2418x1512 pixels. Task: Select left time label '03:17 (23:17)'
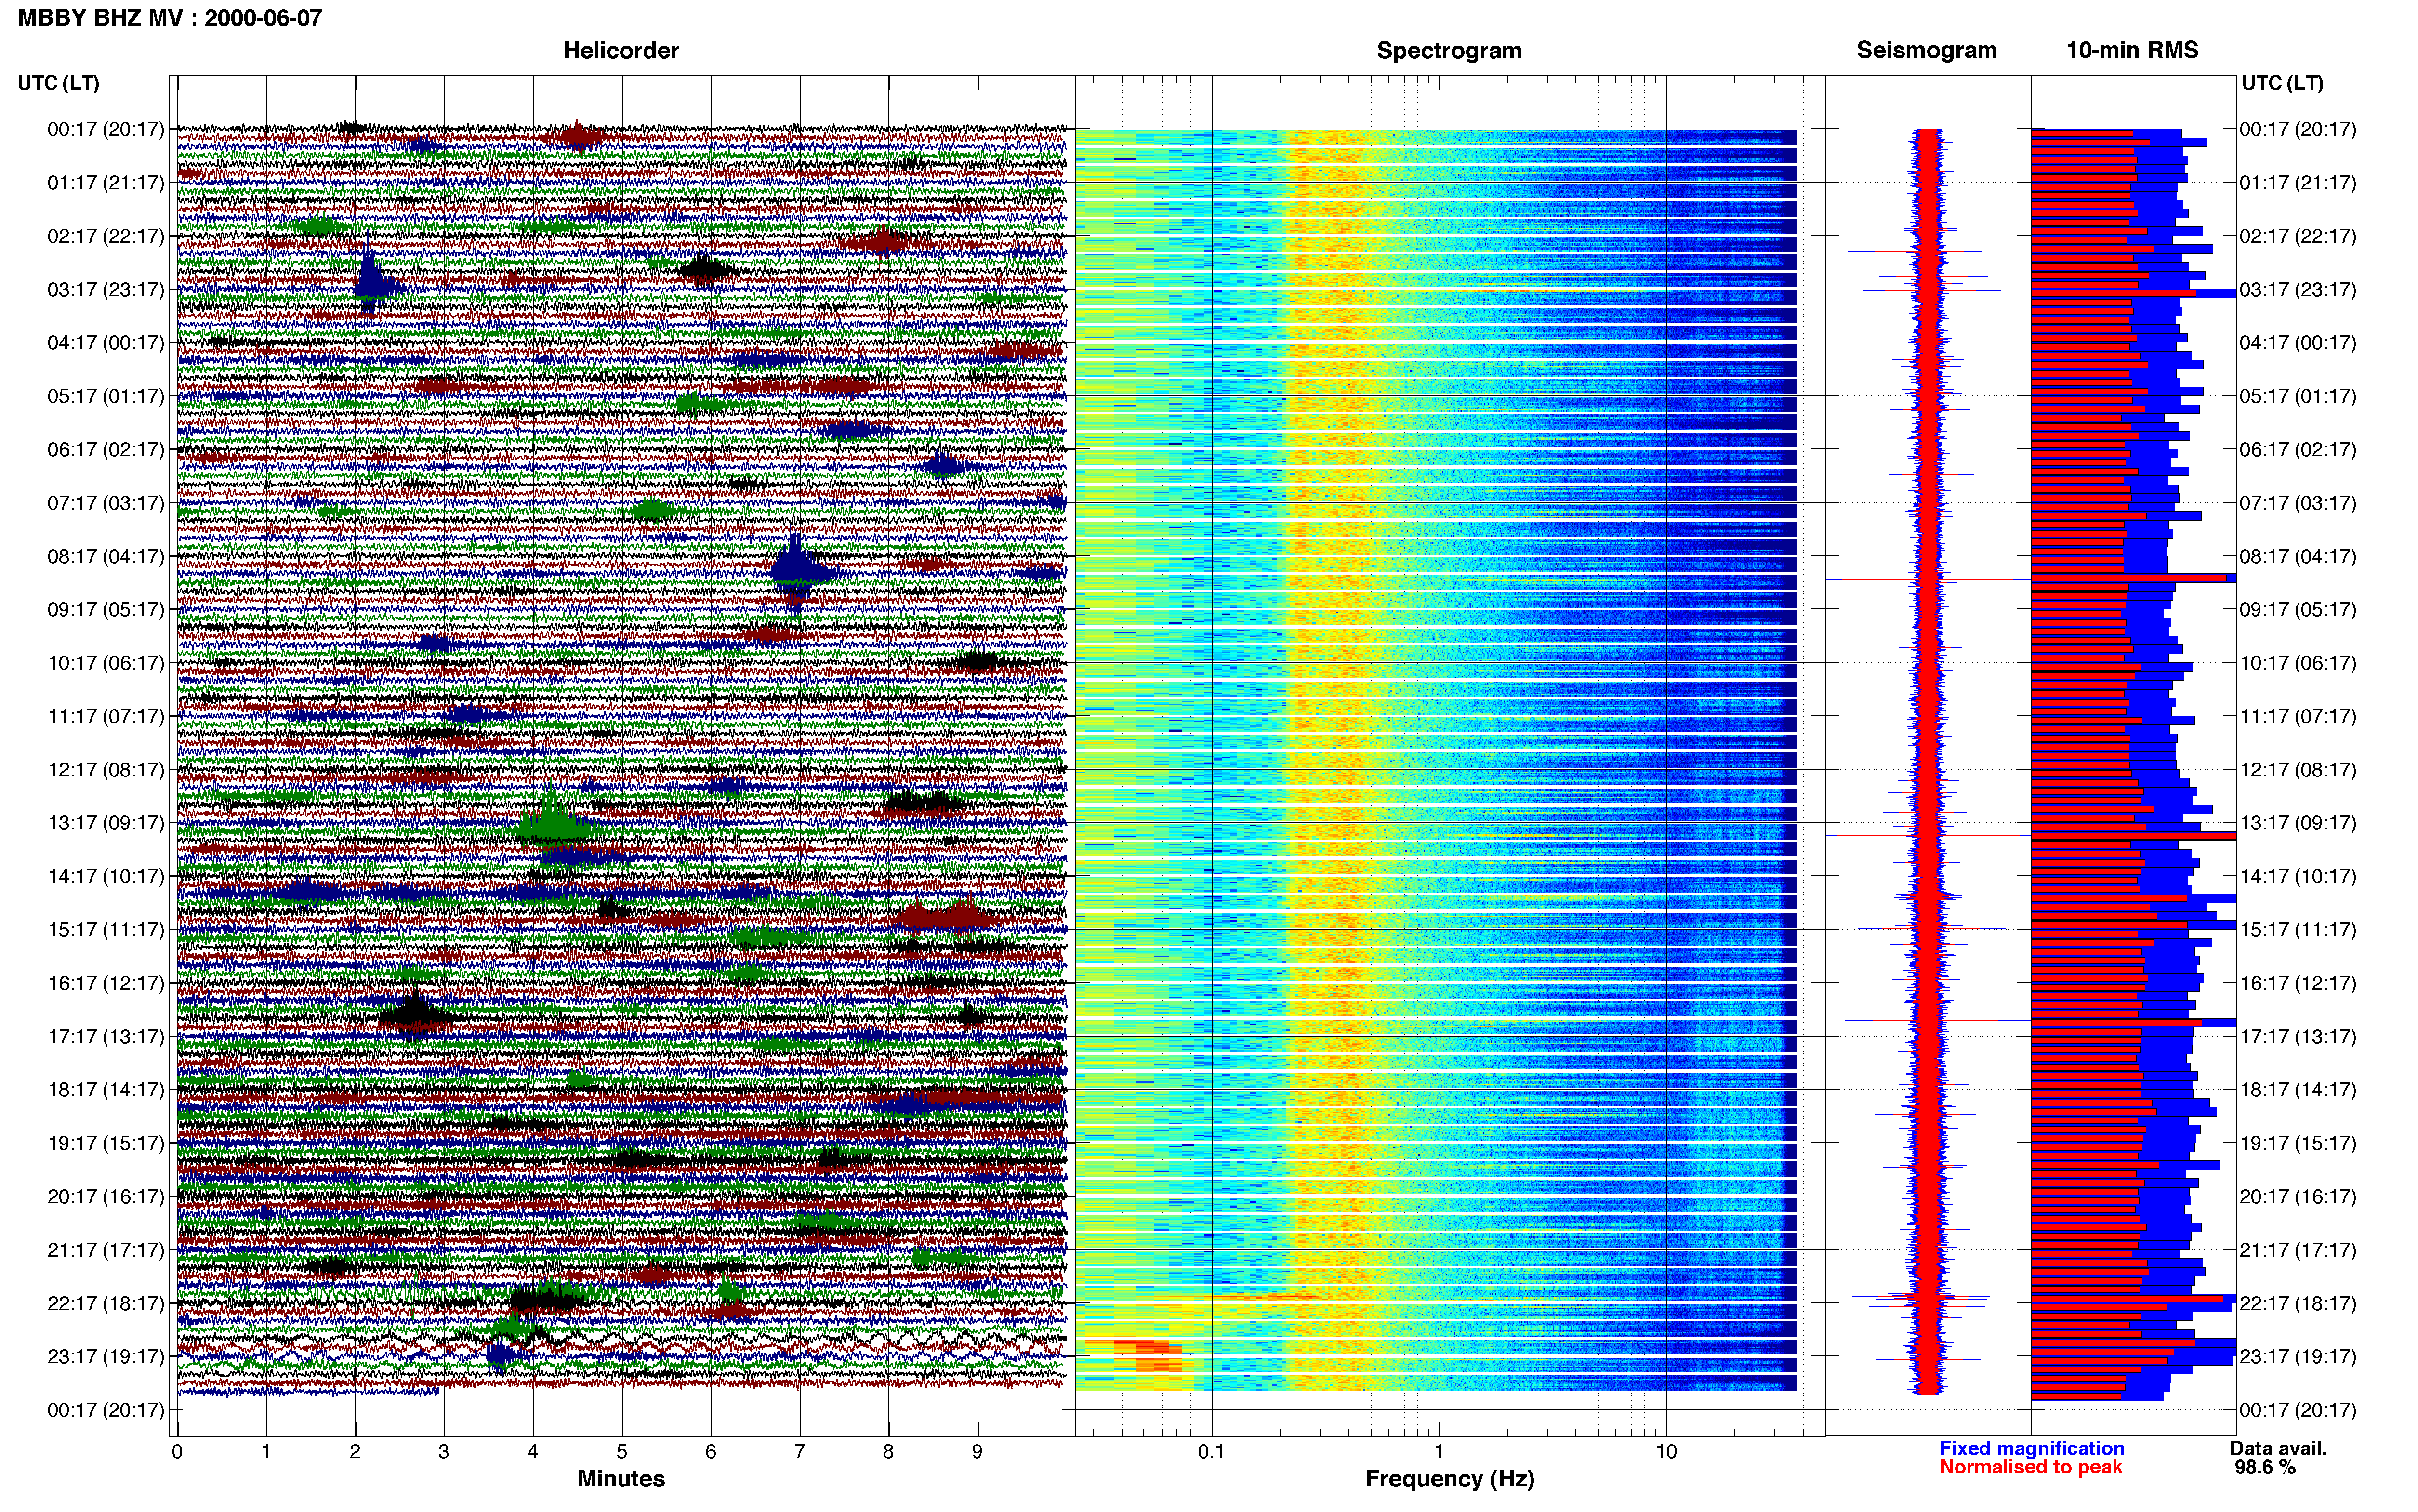click(x=106, y=290)
